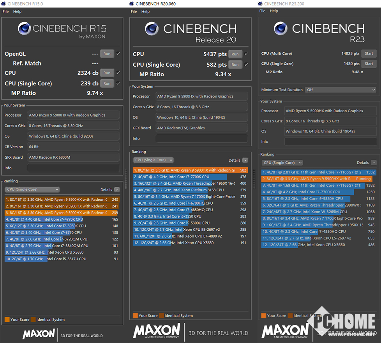The height and width of the screenshot is (343, 381).
Task: Toggle the CPU (Single Core) checkbox in R15
Action: point(118,83)
